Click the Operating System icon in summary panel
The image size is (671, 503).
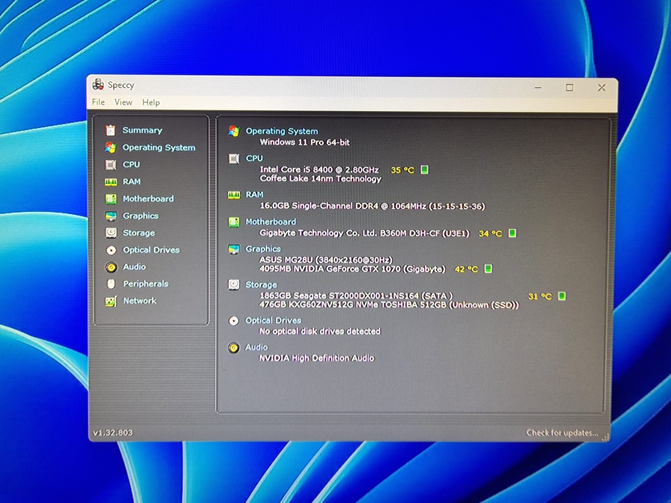tap(234, 131)
